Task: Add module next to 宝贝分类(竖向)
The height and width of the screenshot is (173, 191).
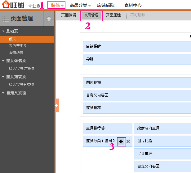Action: click(121, 141)
